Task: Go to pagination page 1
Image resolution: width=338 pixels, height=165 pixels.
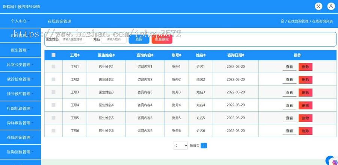Action: 204,145
